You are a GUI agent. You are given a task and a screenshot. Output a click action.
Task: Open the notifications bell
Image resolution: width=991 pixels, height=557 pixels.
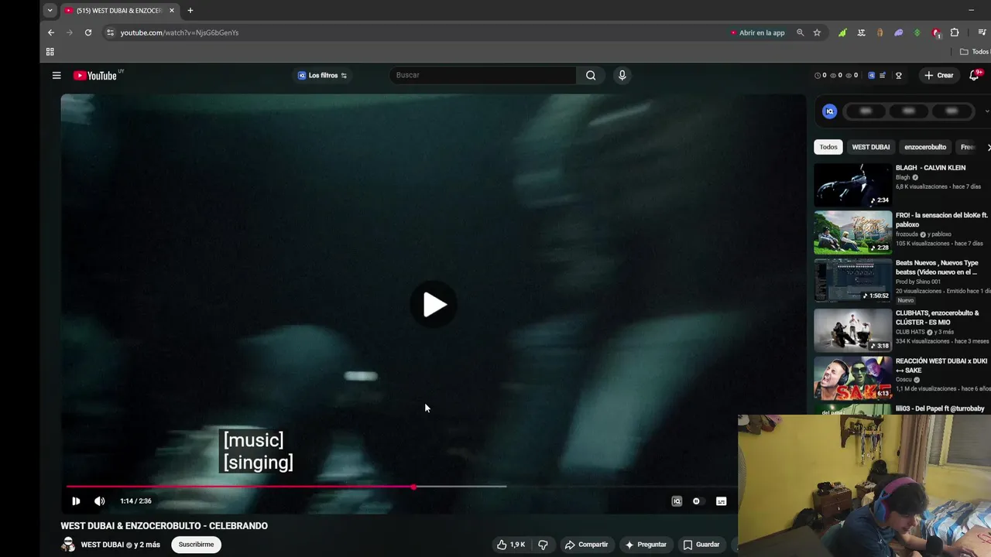pos(975,75)
